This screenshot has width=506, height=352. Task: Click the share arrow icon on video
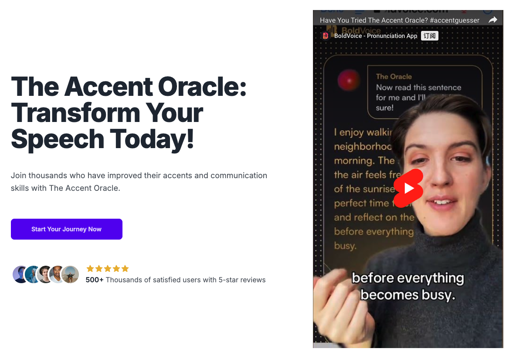click(493, 20)
